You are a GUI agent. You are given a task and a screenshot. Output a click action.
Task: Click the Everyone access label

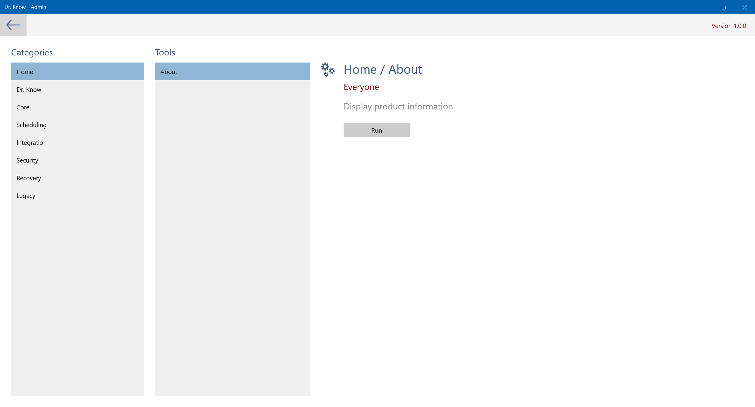coord(361,87)
